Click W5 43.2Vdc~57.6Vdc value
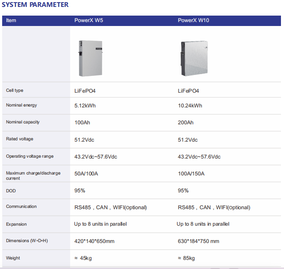 [96, 157]
